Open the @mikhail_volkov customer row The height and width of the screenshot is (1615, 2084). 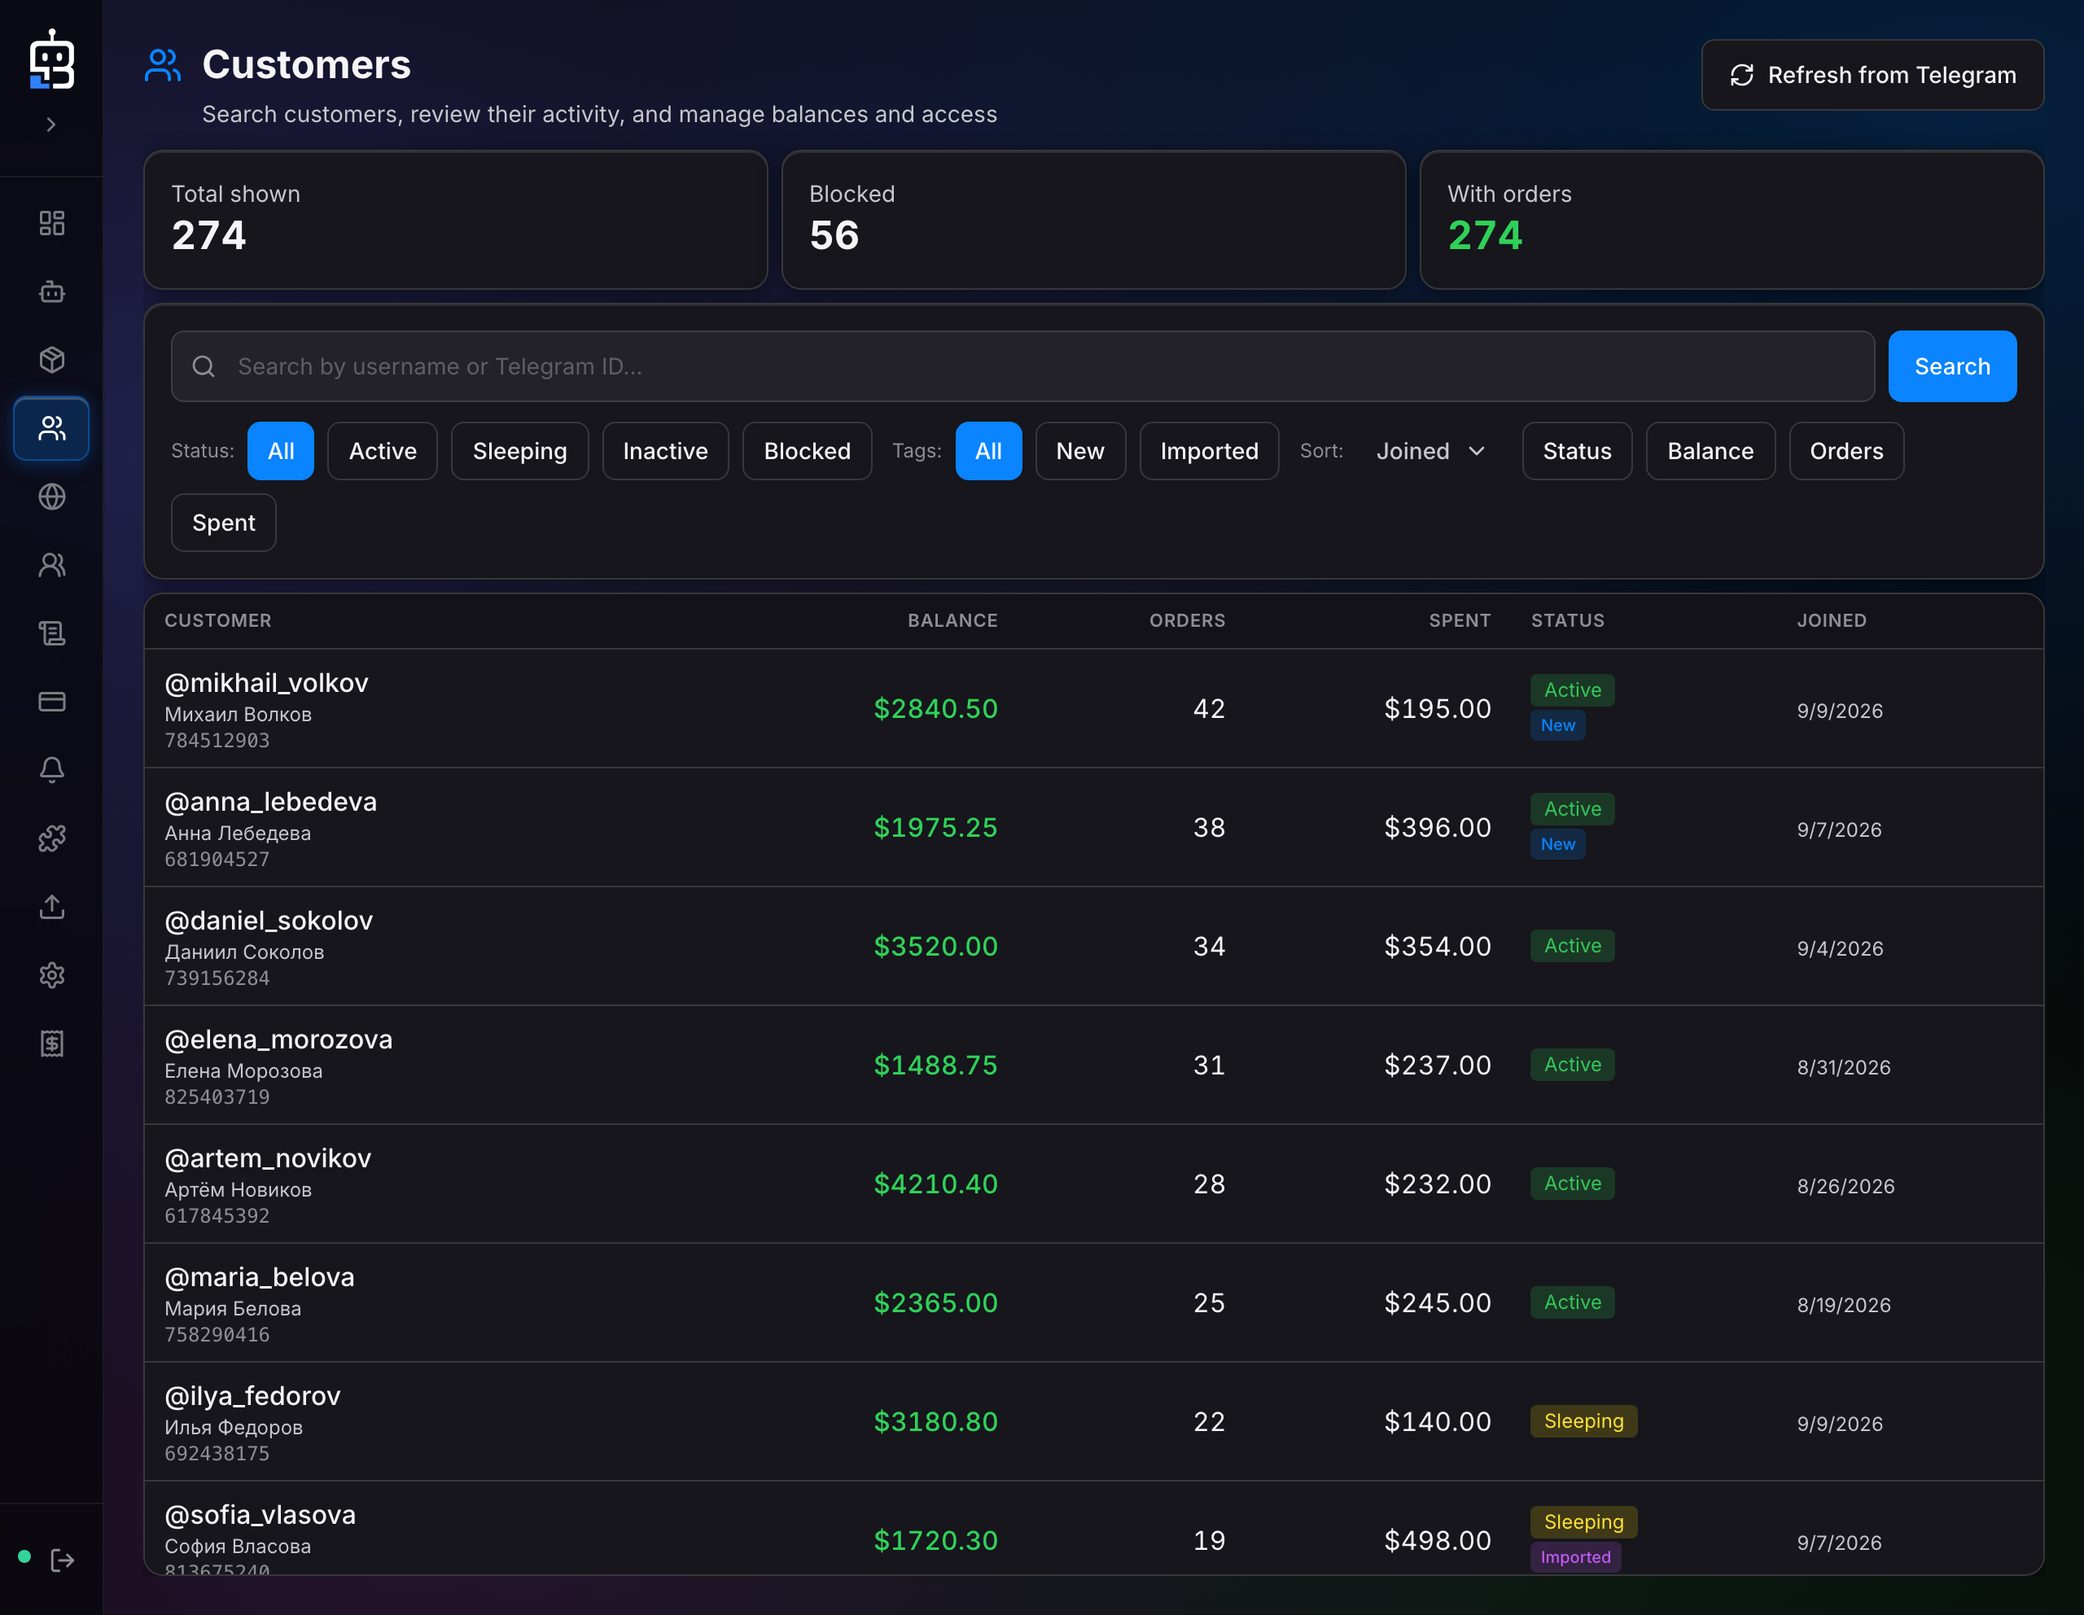pos(1093,709)
